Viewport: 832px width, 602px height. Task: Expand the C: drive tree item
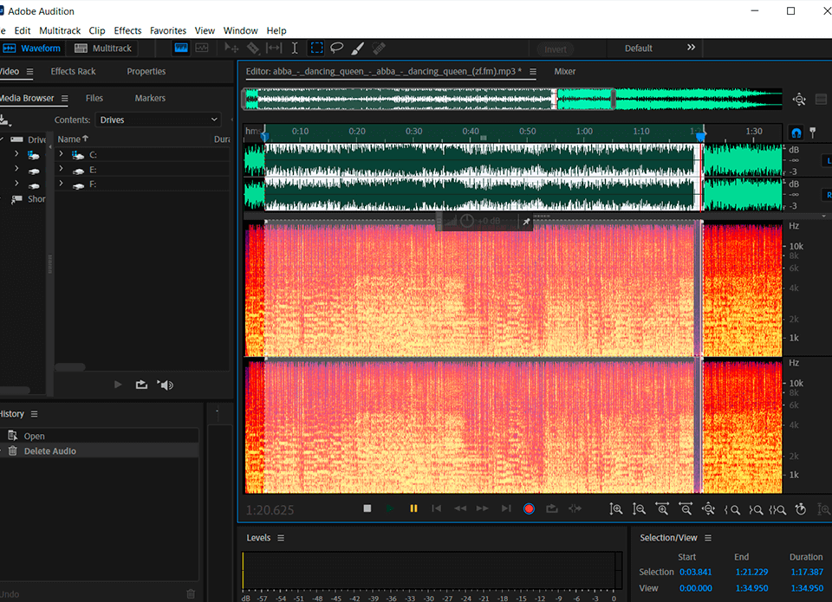[x=61, y=154]
